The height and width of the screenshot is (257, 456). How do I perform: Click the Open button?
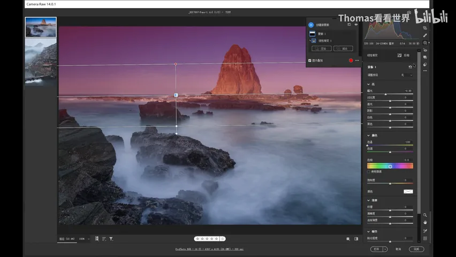(x=377, y=249)
